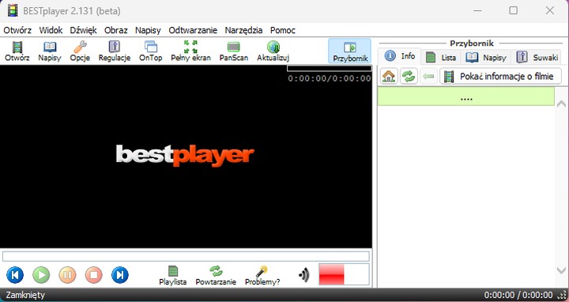Toggle the OnTop window mode
The height and width of the screenshot is (302, 569).
pos(151,51)
